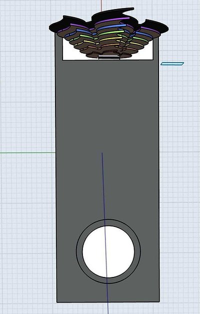The image size is (200, 314).
Task: Select the light blue parallelogram sketch outline
Action: coord(172,64)
